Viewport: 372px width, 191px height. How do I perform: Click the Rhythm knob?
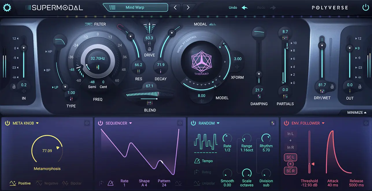266,138
